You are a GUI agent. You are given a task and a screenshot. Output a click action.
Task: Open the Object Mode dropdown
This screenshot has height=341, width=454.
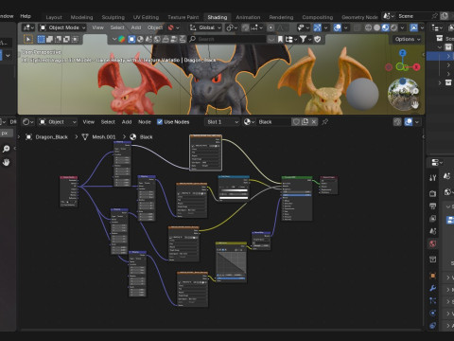click(62, 27)
